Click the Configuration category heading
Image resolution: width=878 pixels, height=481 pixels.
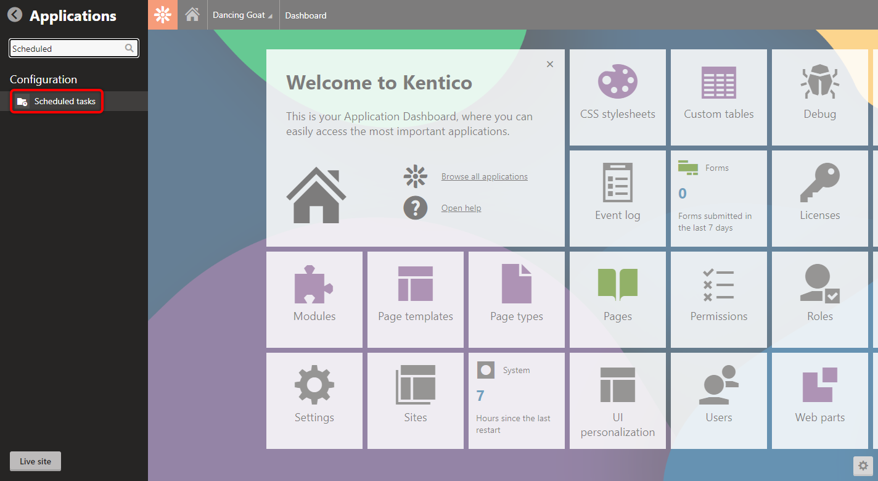click(x=43, y=80)
